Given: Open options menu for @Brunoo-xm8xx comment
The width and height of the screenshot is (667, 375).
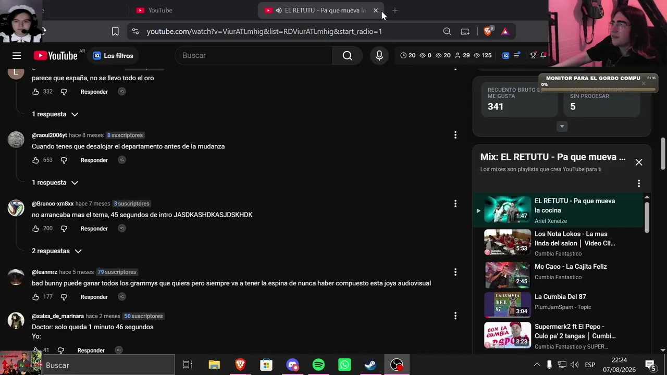Looking at the screenshot, I should 455,204.
